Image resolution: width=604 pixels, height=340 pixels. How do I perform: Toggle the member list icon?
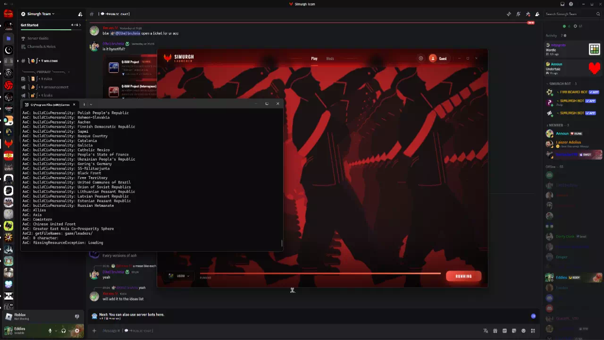[537, 14]
